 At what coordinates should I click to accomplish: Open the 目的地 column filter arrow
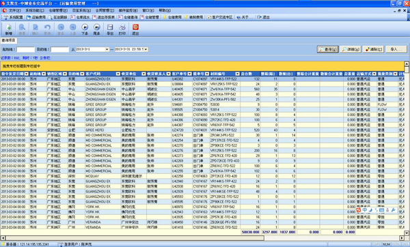(82, 74)
